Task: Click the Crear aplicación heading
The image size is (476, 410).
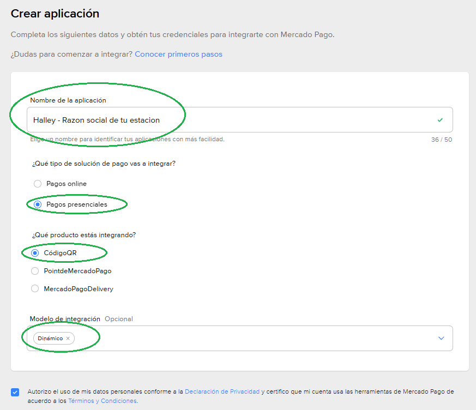Action: point(55,14)
